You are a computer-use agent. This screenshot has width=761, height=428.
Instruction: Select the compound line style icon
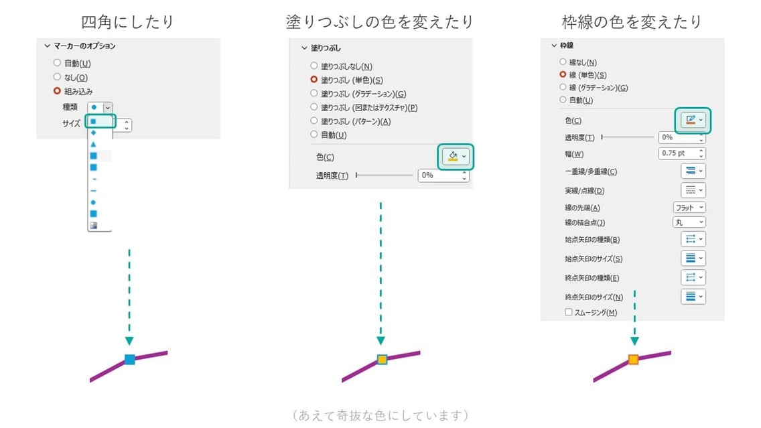pos(693,171)
